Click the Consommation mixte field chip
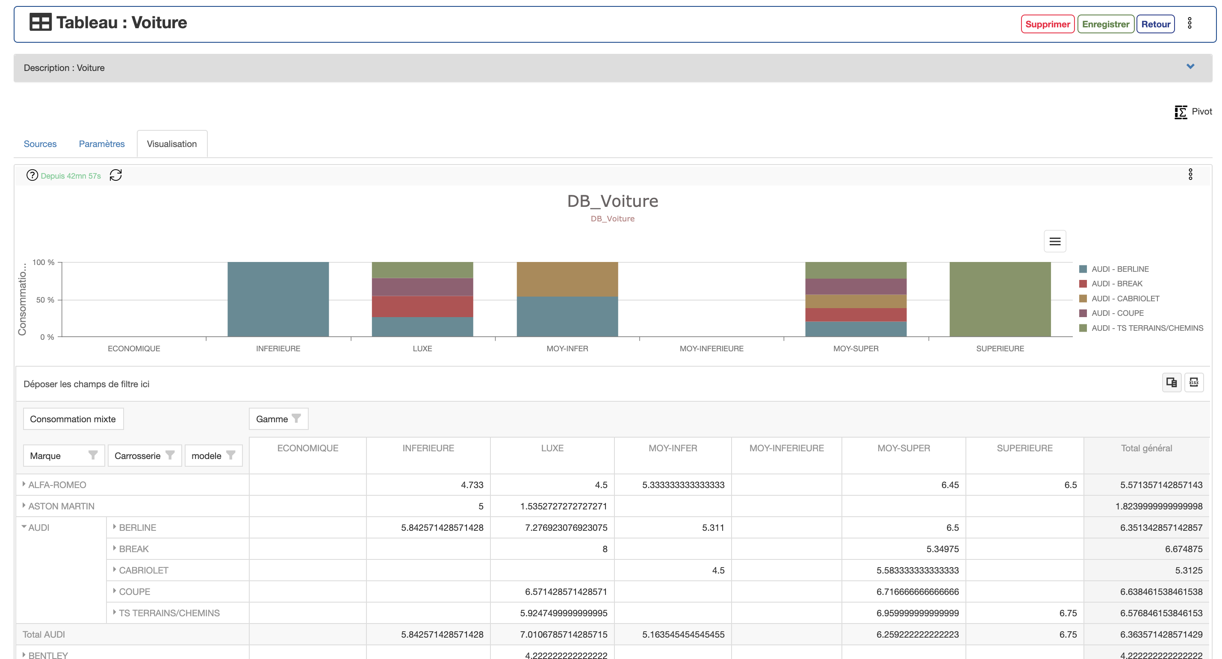Screen dimensions: 1222x659 pos(73,419)
